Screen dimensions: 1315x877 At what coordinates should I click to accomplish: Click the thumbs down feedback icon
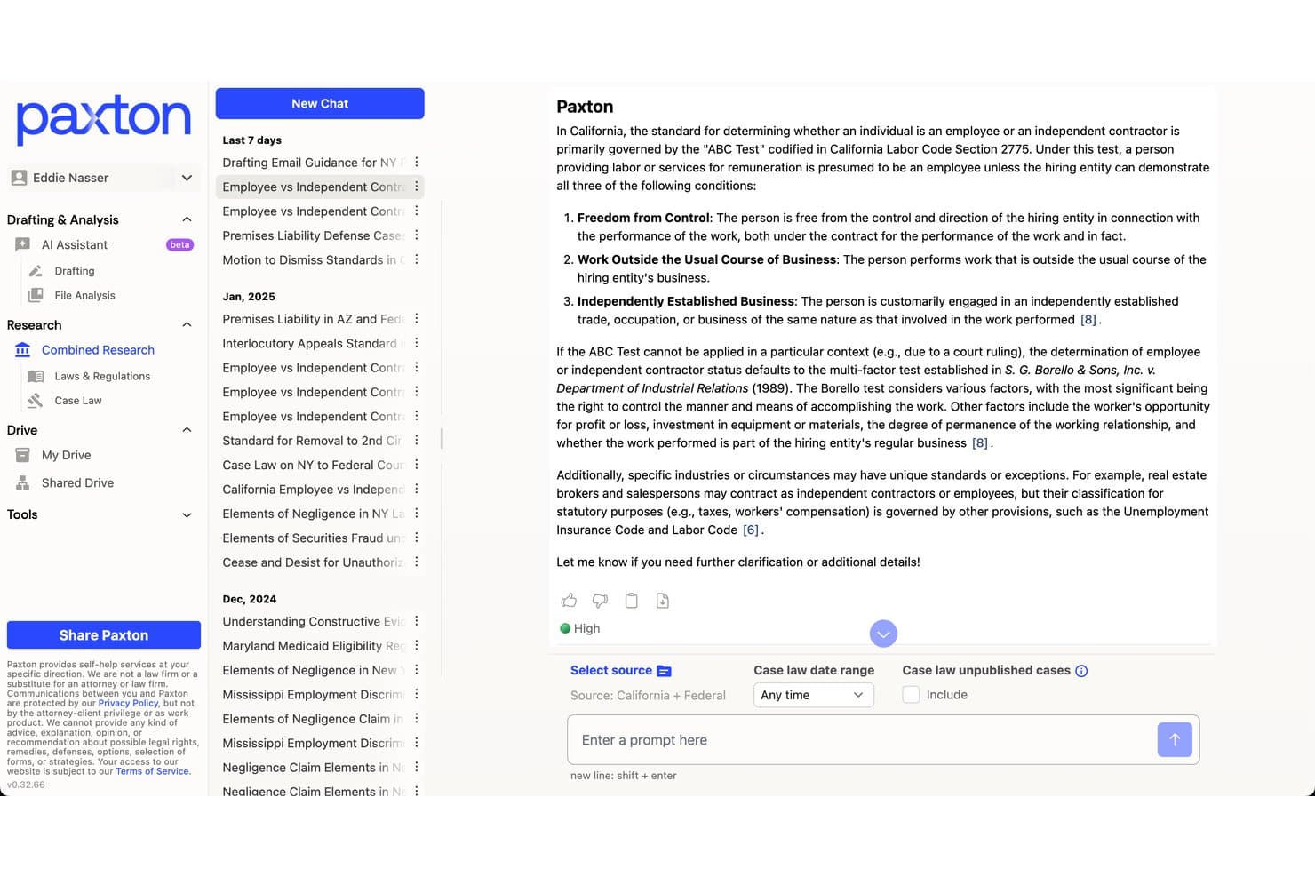coord(600,601)
